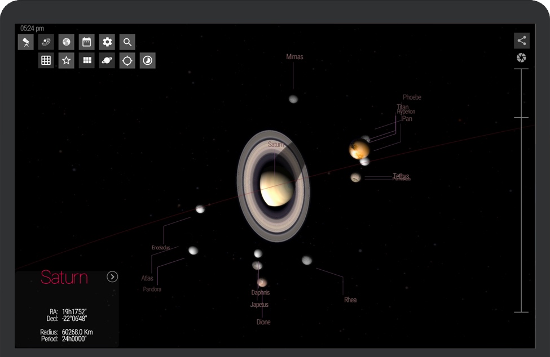Select the Enceladus label
550x357 pixels.
[161, 247]
